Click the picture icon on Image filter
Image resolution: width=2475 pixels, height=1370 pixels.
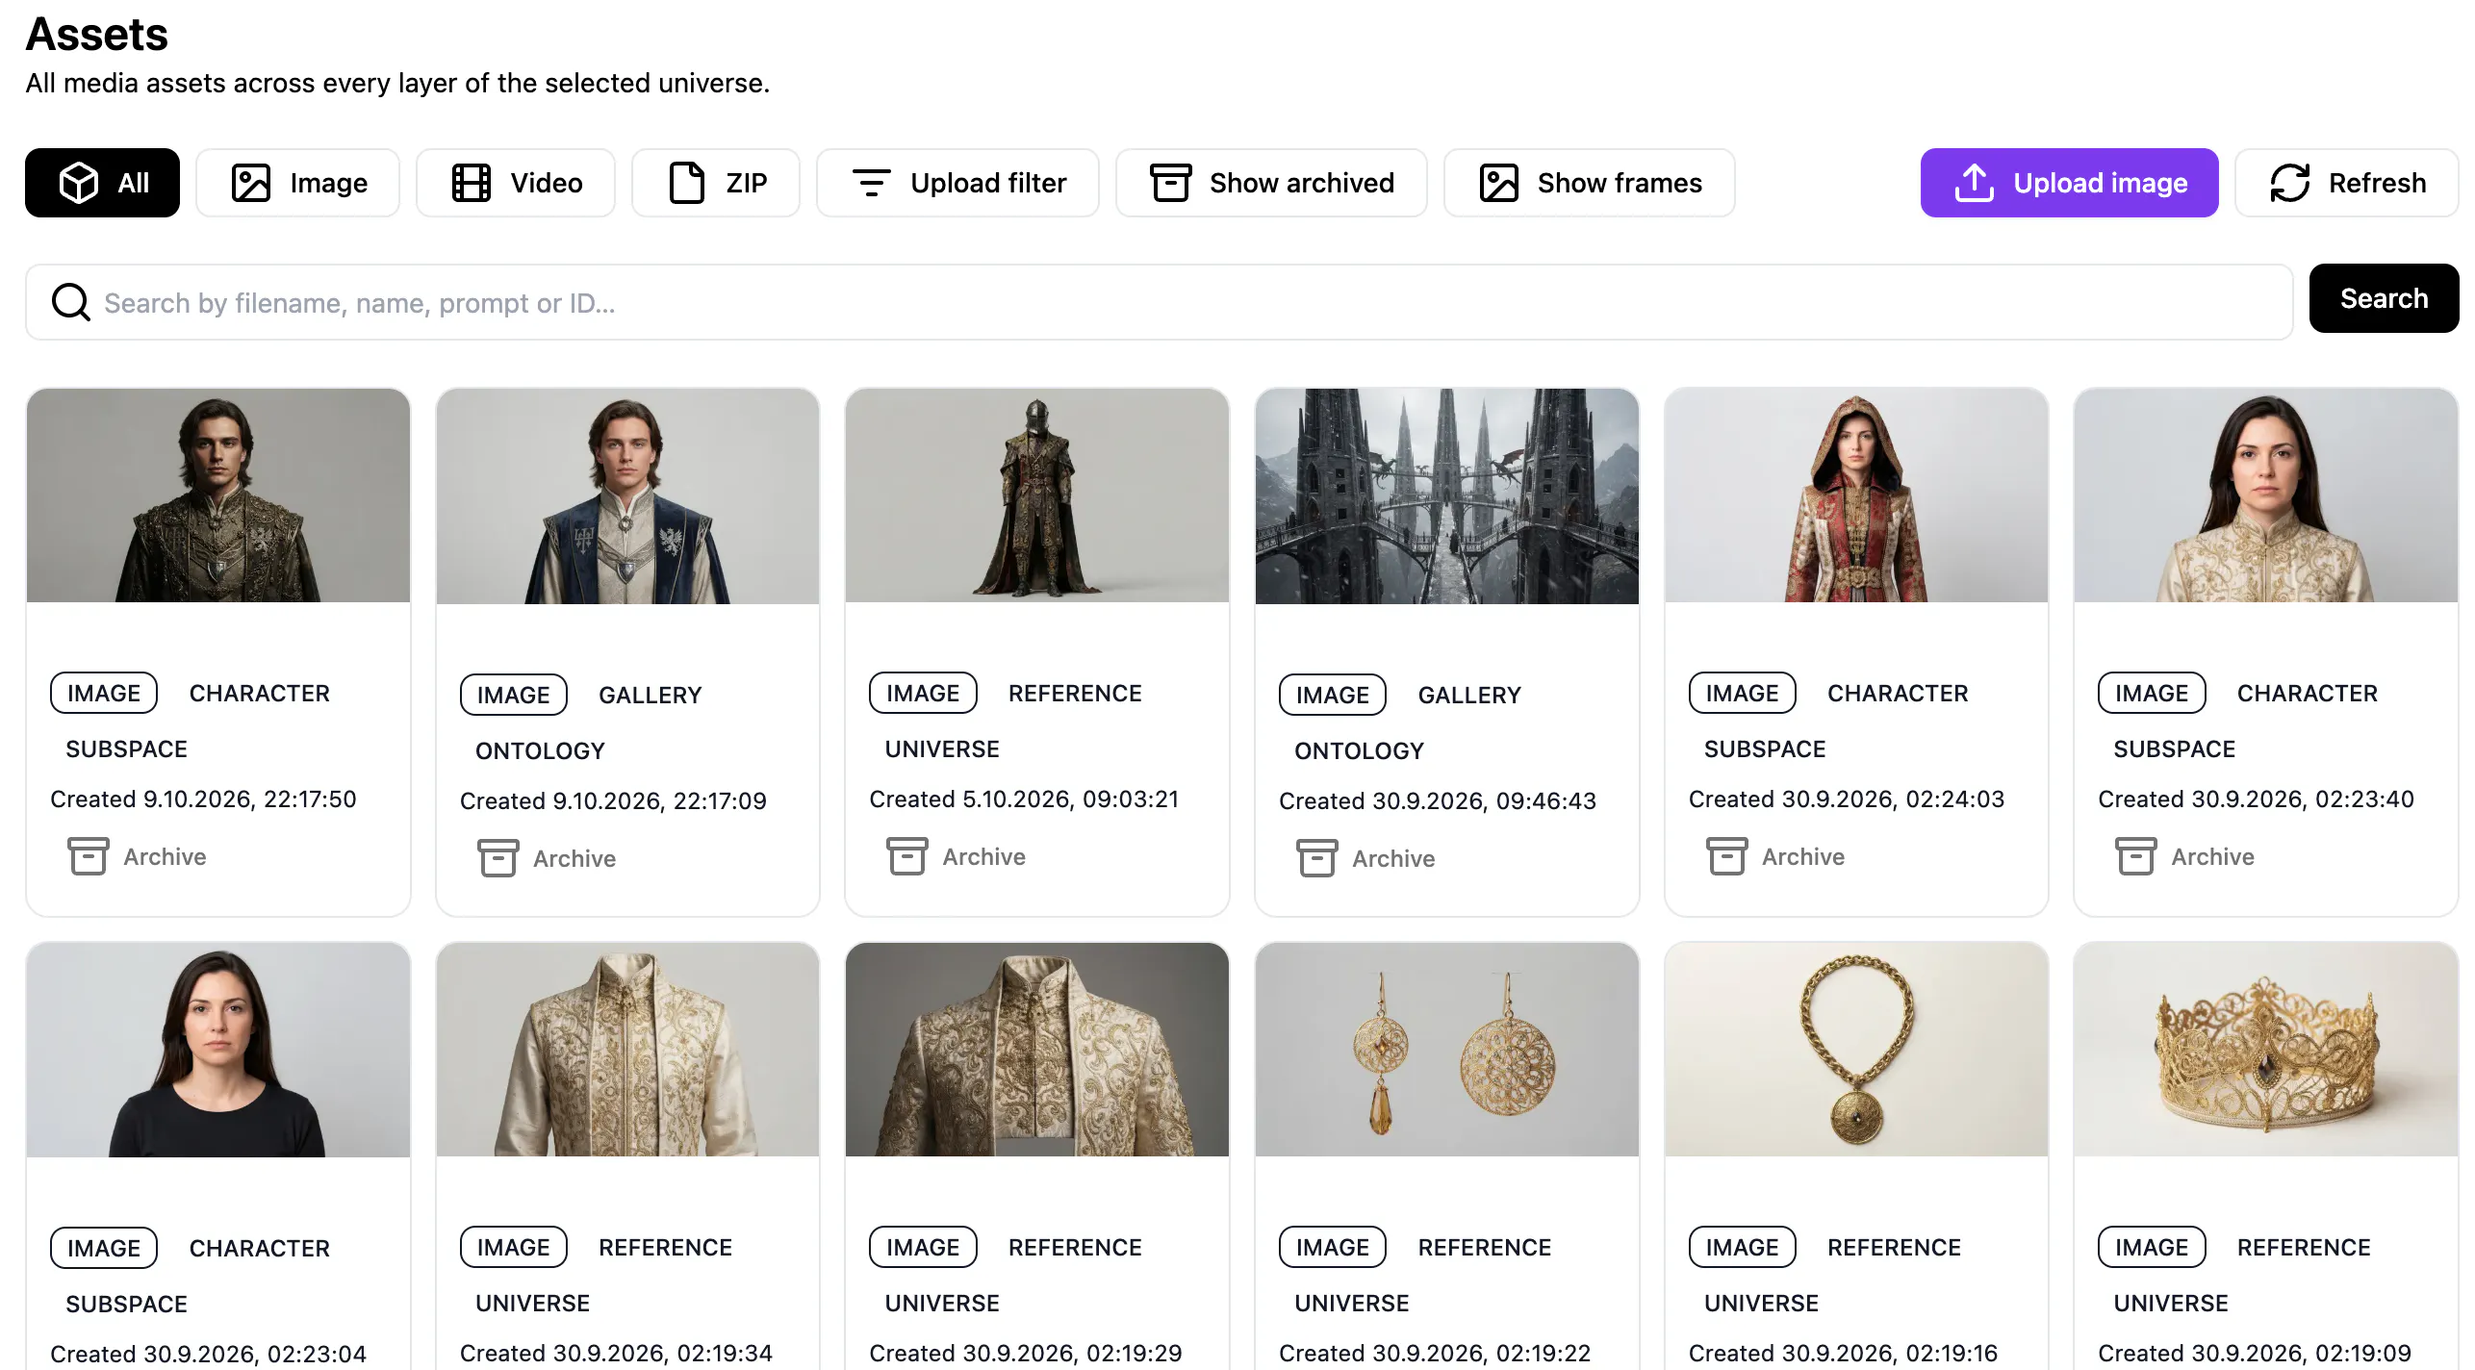click(x=251, y=183)
